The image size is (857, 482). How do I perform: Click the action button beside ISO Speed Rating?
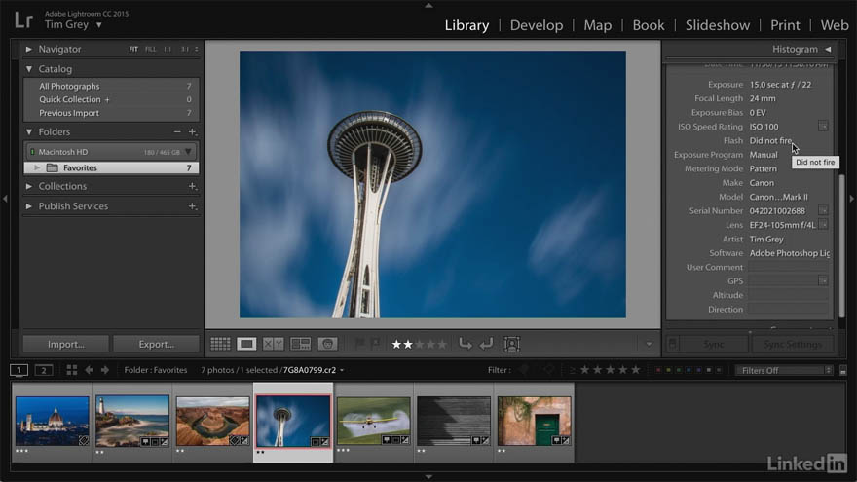(823, 127)
